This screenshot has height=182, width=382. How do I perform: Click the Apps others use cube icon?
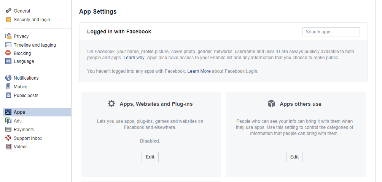tap(271, 104)
